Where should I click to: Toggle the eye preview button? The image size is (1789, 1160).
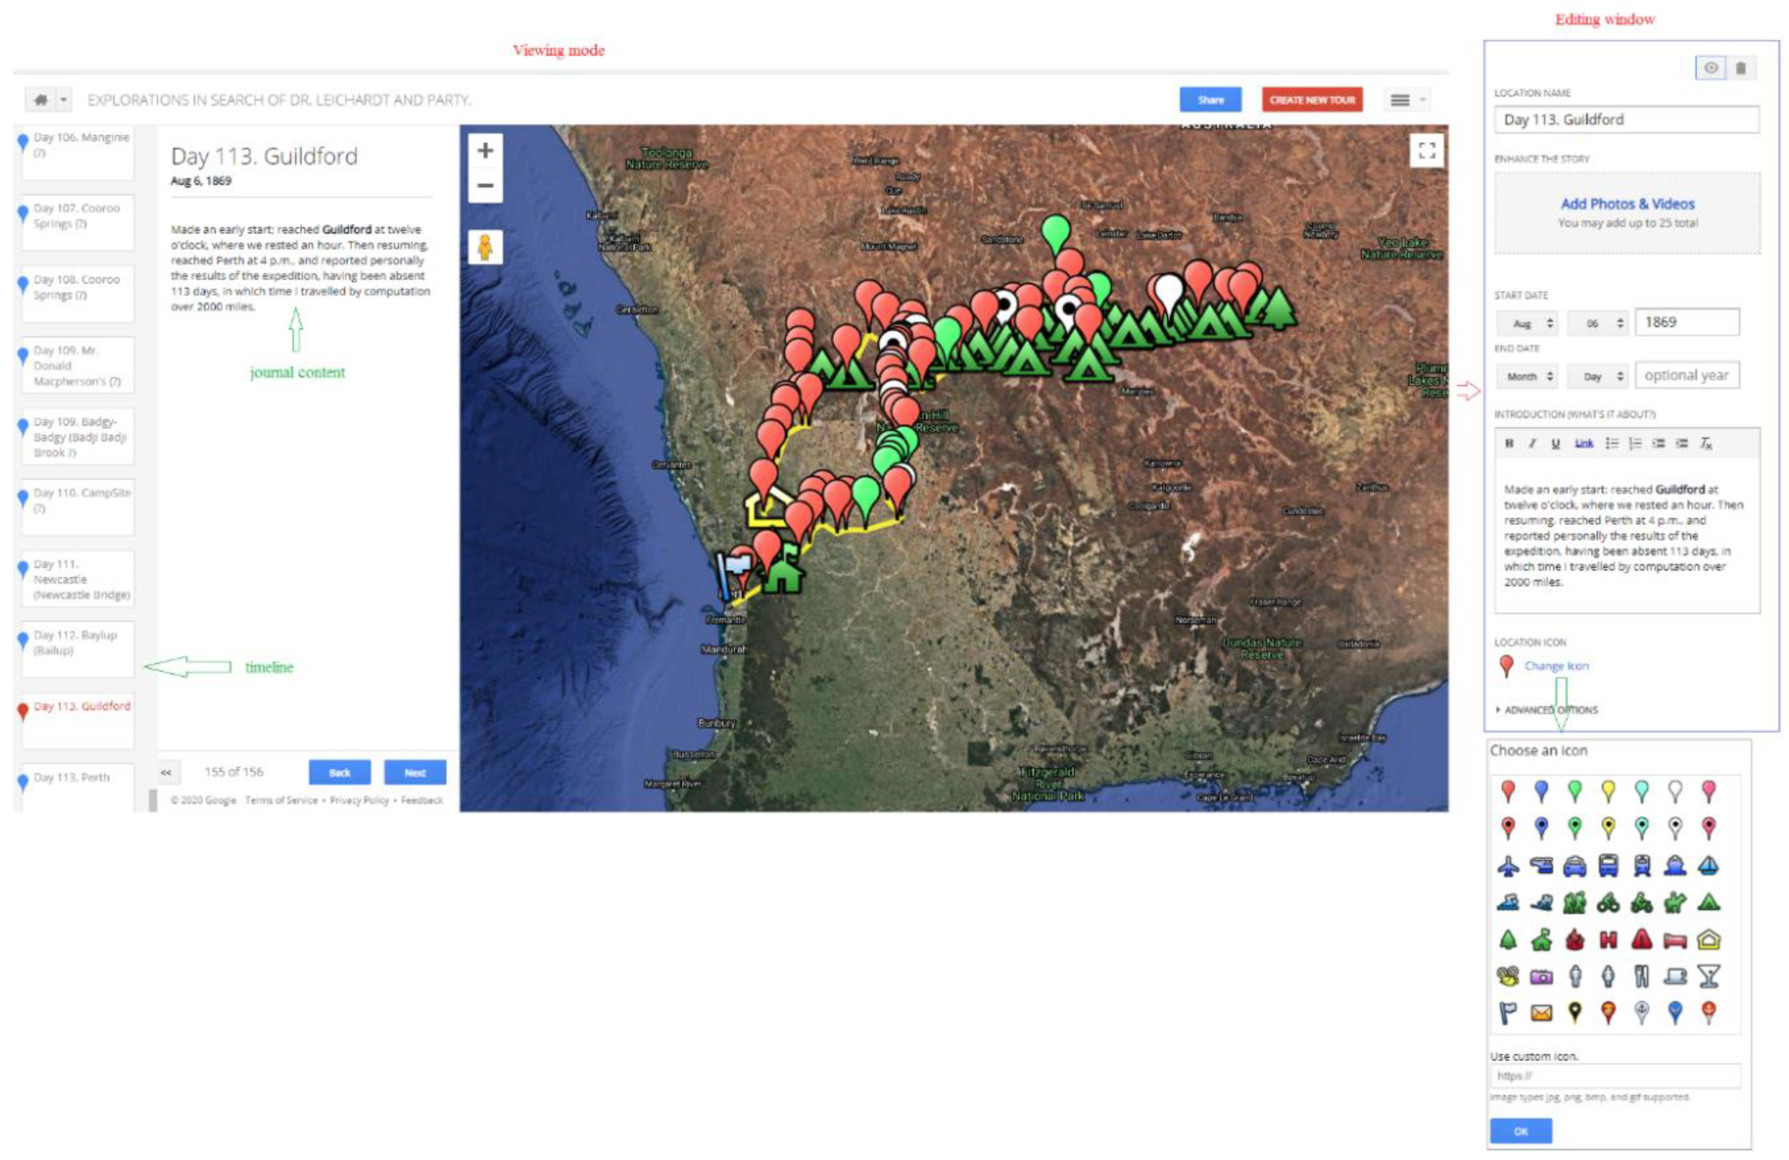click(x=1711, y=68)
